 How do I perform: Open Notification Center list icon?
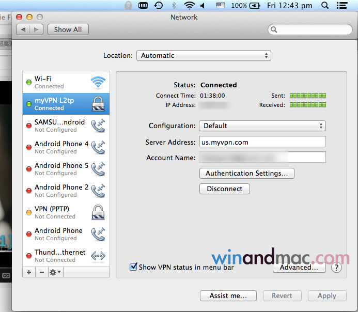point(342,5)
